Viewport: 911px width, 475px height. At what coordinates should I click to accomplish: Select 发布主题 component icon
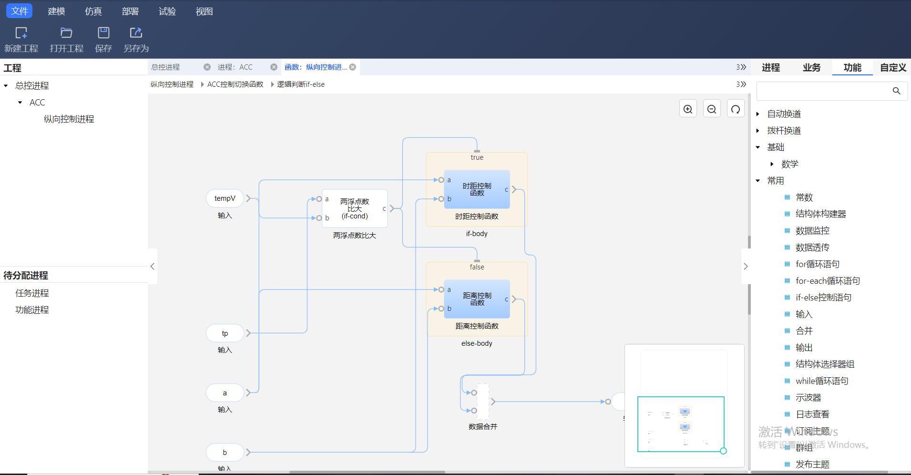787,465
